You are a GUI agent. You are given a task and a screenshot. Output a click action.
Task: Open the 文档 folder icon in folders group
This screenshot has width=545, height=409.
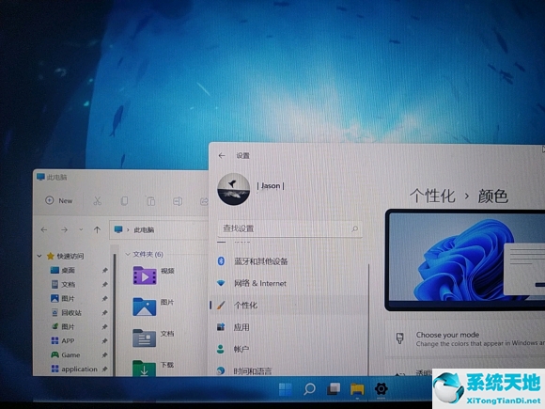click(x=145, y=338)
